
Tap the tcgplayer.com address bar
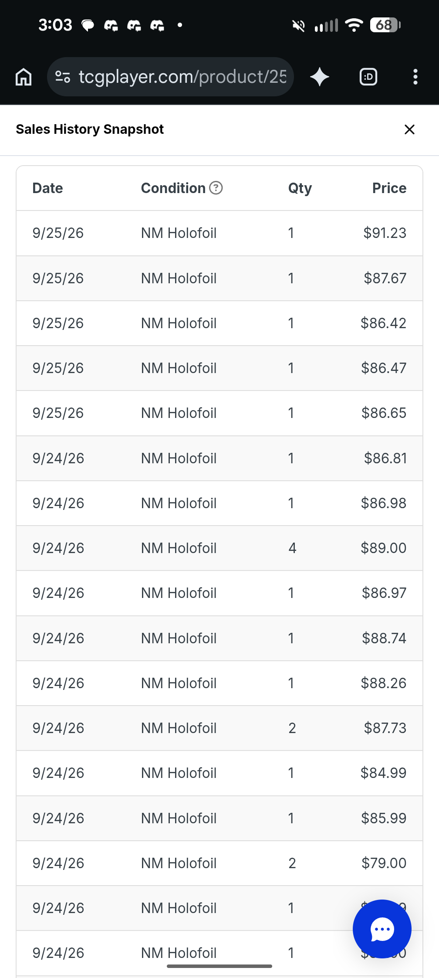click(x=170, y=77)
